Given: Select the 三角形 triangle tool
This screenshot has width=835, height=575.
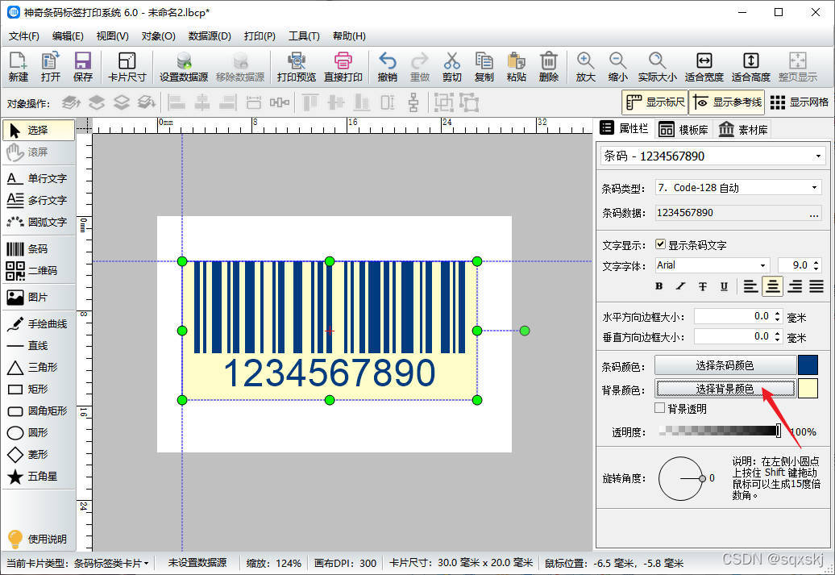Looking at the screenshot, I should coord(39,367).
